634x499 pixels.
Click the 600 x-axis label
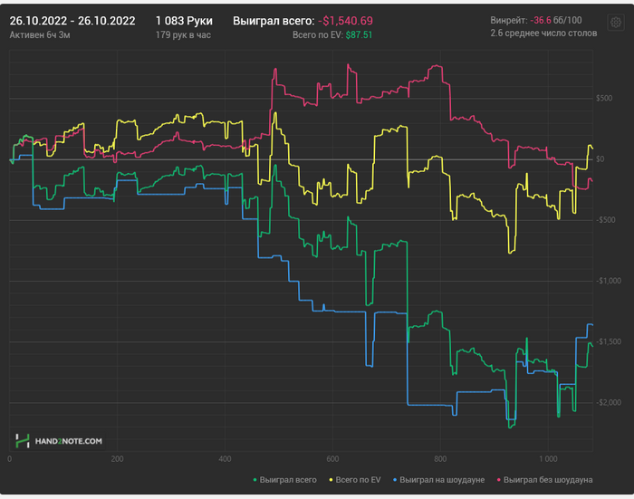tap(332, 459)
